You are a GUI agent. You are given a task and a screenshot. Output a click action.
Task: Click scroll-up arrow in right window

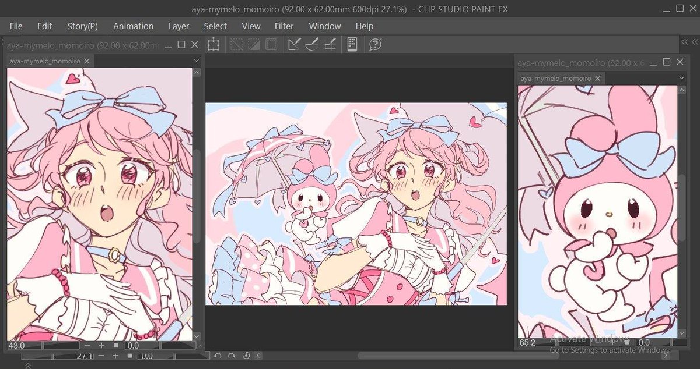[x=682, y=90]
